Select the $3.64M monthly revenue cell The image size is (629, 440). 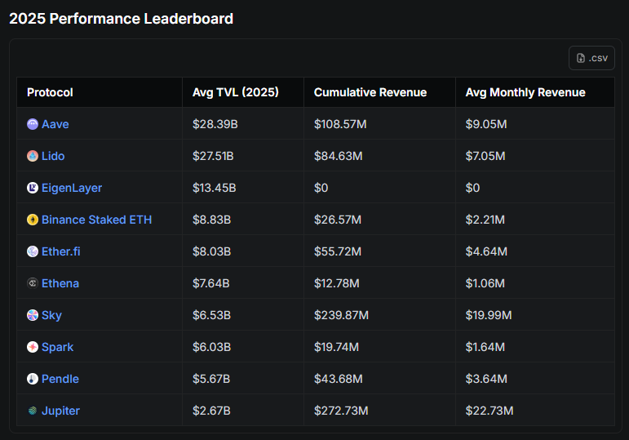coord(535,379)
